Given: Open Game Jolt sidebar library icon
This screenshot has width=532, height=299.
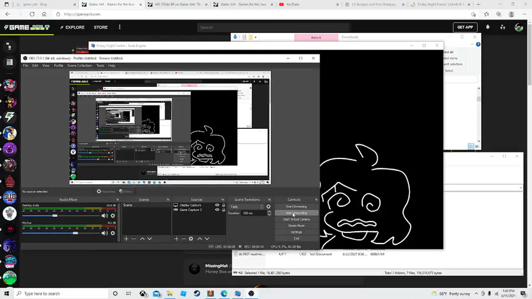Looking at the screenshot, I should [x=9, y=62].
